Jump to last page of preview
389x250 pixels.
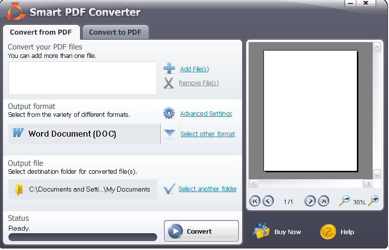click(323, 201)
